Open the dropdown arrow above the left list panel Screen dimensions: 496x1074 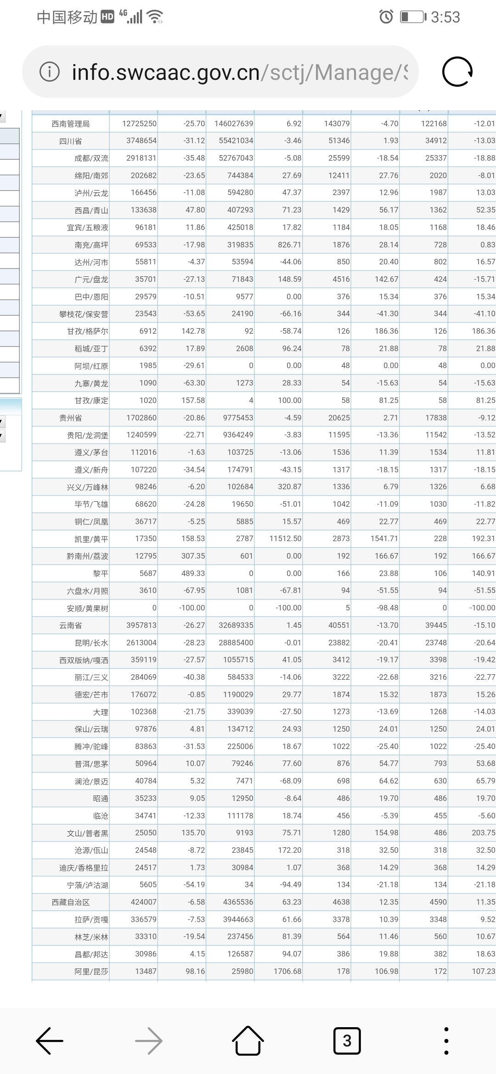pos(2,117)
